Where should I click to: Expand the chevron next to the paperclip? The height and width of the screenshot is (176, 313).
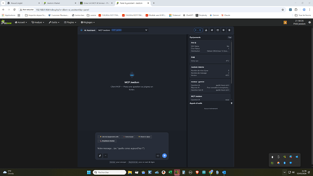point(106,156)
